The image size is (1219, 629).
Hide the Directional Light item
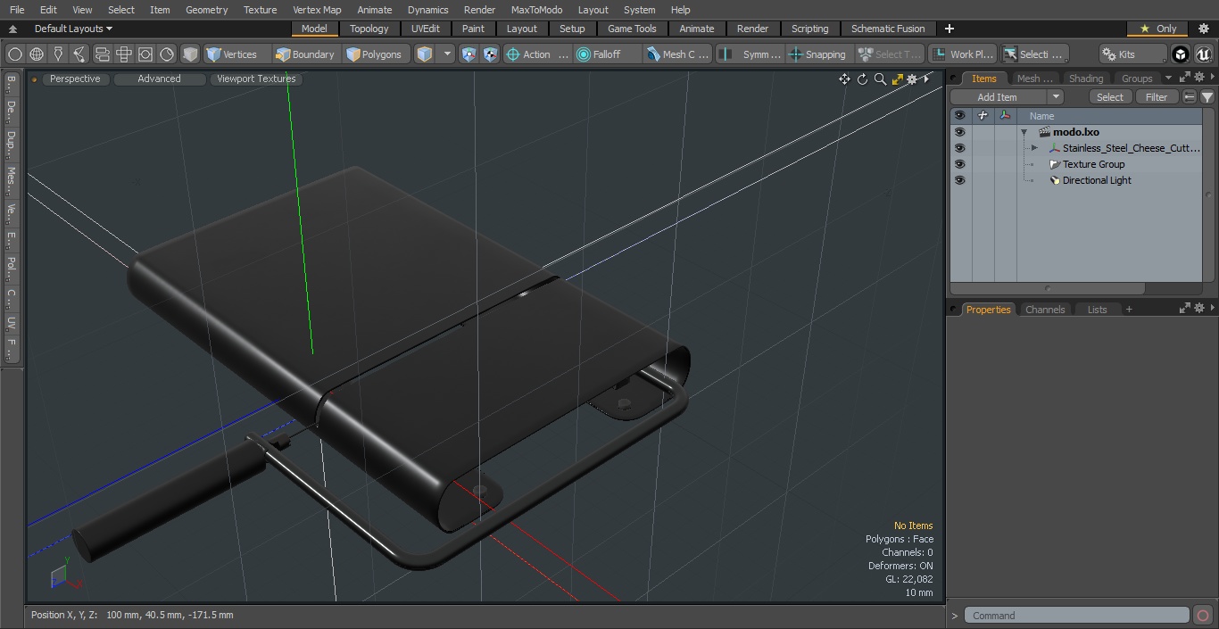pos(959,180)
